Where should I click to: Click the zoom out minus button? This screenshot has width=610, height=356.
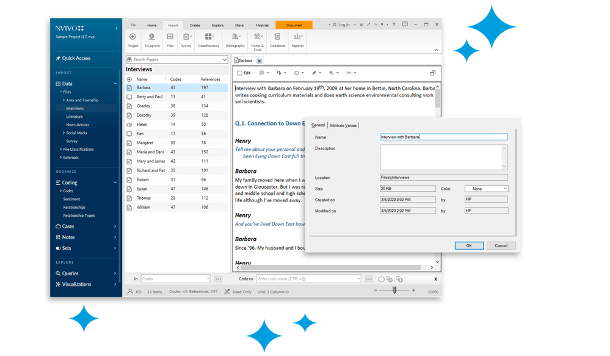click(376, 290)
